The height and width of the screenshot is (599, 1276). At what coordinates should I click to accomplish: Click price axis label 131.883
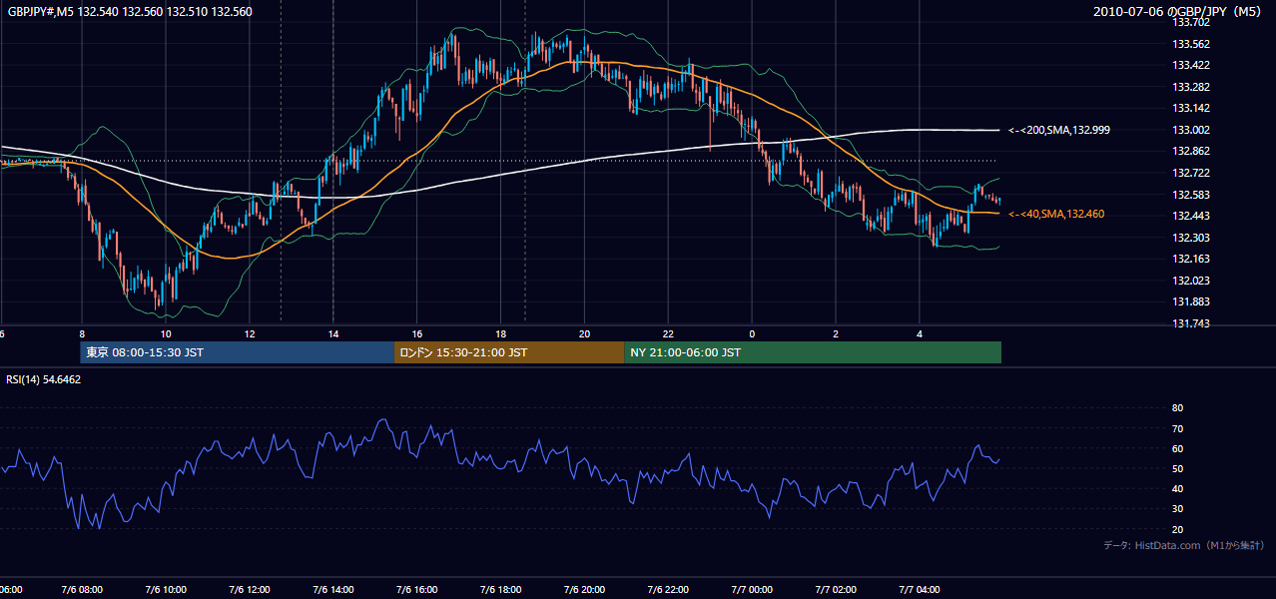pos(1192,301)
